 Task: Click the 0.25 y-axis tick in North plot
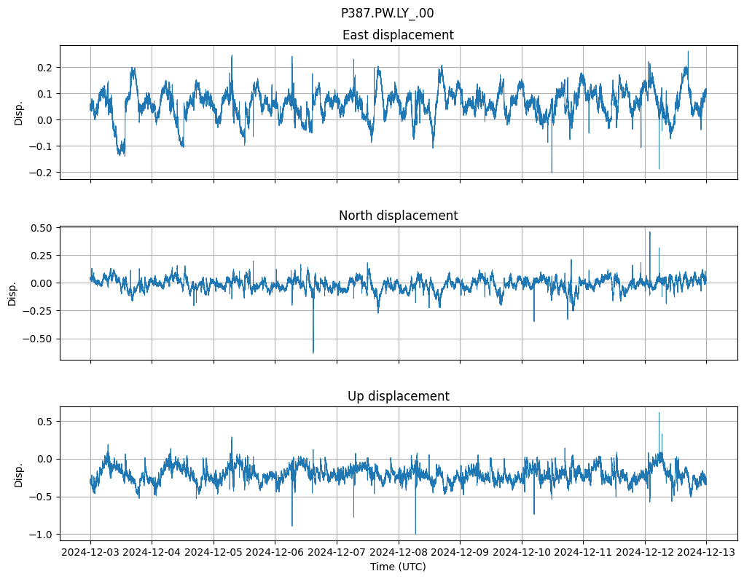click(x=42, y=256)
